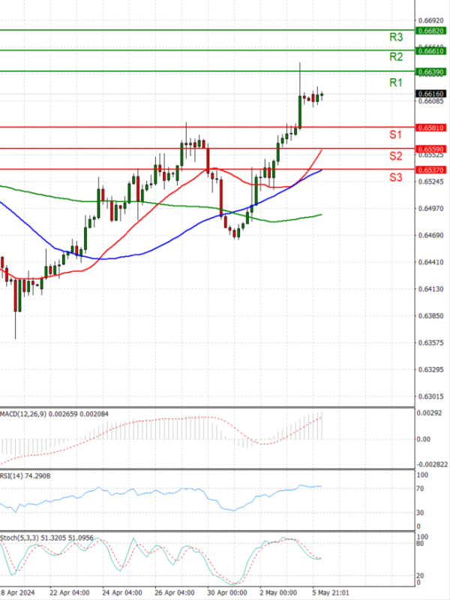Click the 22 Apr 04:00 time label
The width and height of the screenshot is (450, 600).
pos(70,592)
